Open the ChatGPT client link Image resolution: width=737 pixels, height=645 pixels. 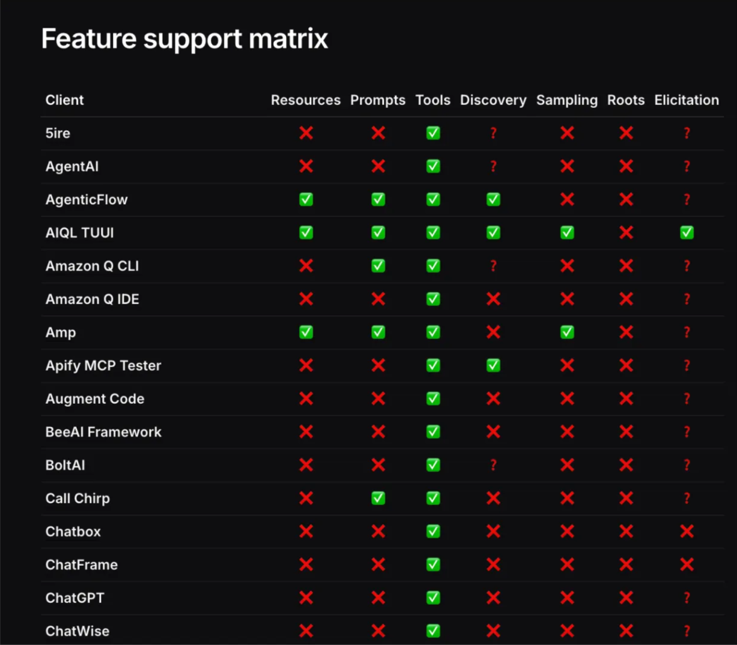75,598
